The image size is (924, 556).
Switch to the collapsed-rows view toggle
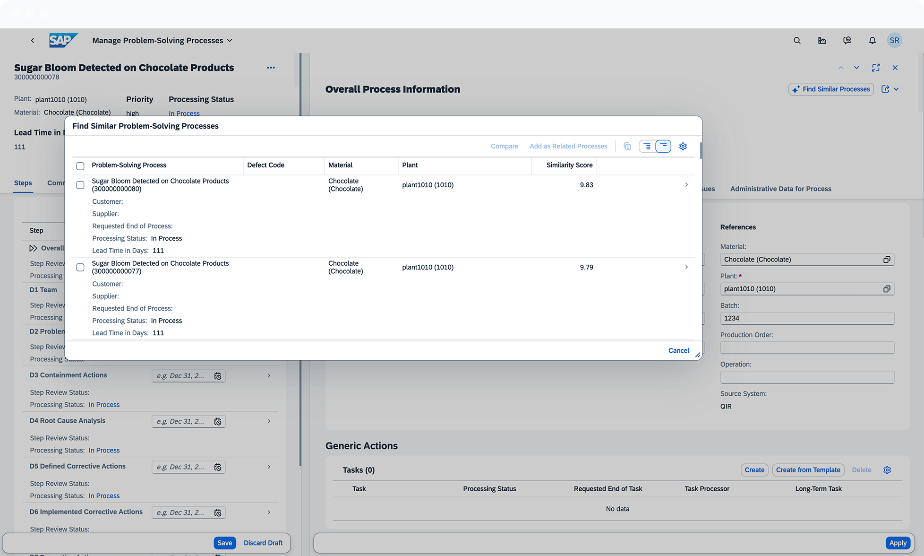point(663,146)
